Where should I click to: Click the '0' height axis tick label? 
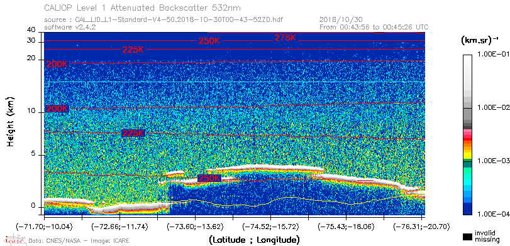point(33,205)
